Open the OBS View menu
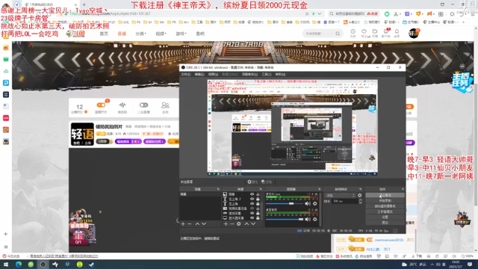This screenshot has height=269, width=478. (213, 75)
